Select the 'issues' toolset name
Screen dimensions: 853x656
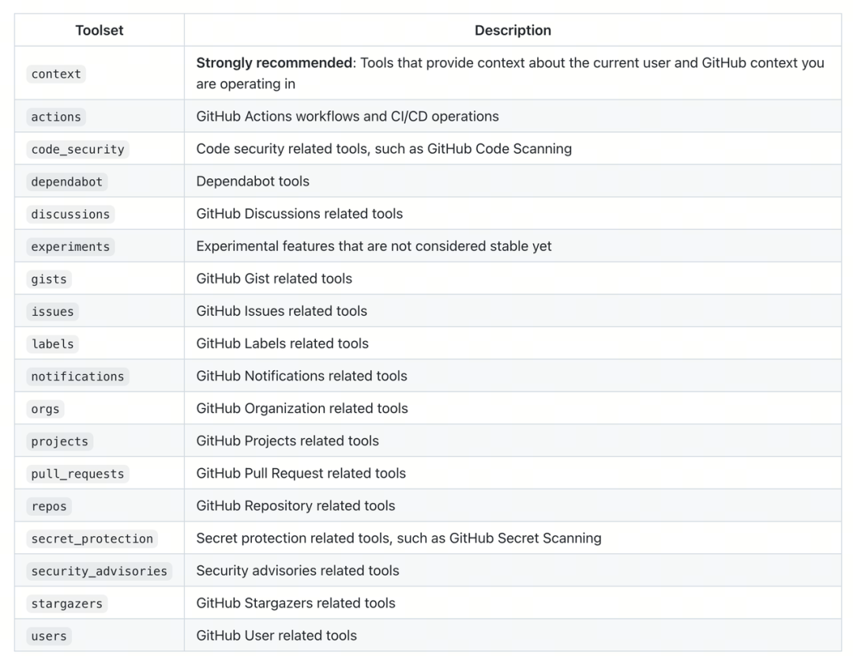(x=52, y=311)
